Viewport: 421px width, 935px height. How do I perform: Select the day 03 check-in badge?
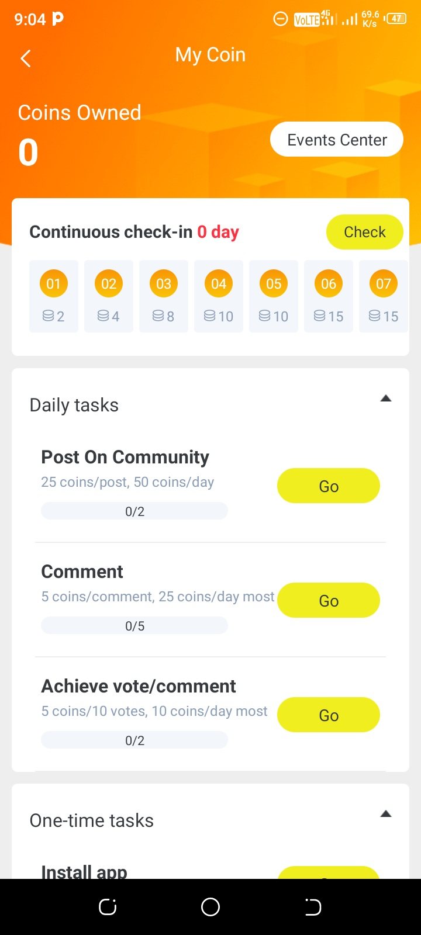pos(164,284)
